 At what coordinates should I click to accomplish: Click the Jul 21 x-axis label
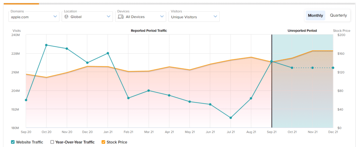pyautogui.click(x=231, y=132)
